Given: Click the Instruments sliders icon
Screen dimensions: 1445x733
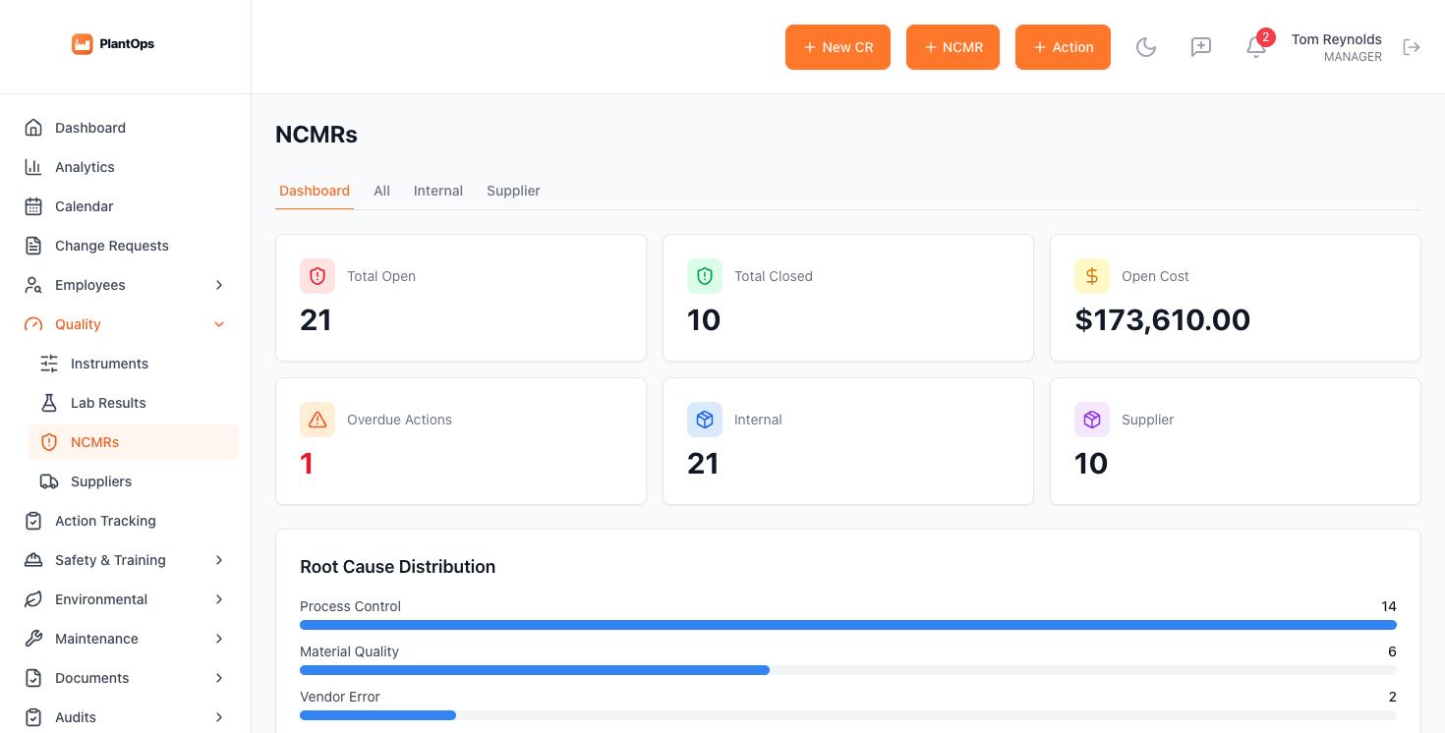Looking at the screenshot, I should tap(49, 364).
